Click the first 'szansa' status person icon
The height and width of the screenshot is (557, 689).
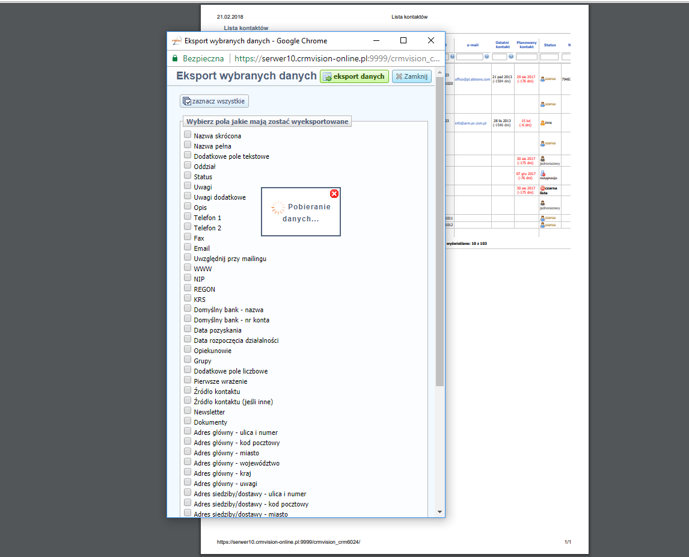click(542, 79)
